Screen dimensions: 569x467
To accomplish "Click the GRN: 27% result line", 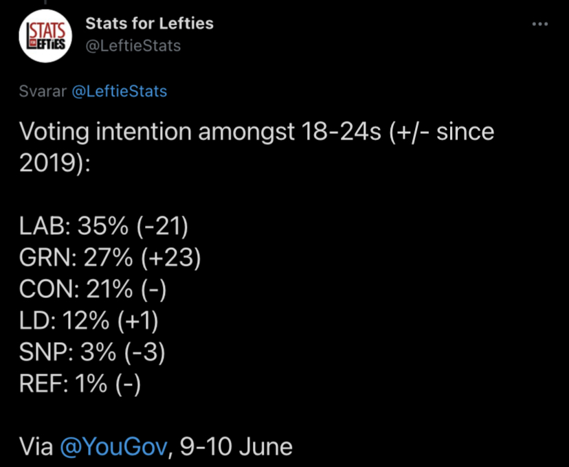I will click(x=110, y=258).
